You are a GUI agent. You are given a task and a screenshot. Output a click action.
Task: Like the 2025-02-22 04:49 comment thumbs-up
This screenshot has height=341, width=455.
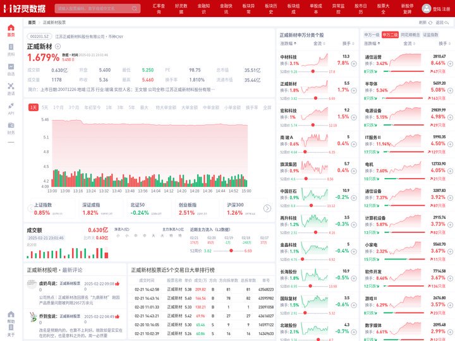click(118, 316)
